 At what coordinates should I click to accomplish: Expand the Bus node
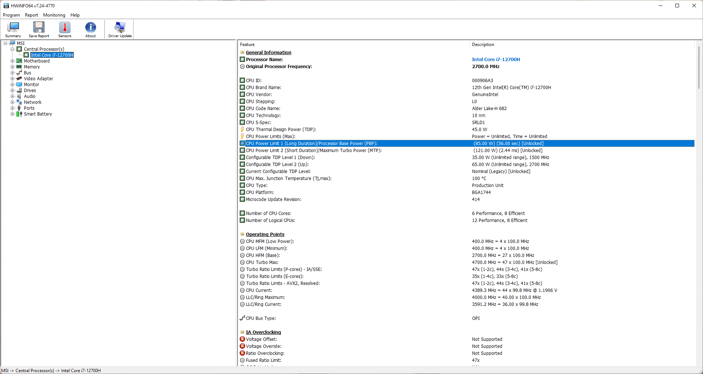pos(12,73)
